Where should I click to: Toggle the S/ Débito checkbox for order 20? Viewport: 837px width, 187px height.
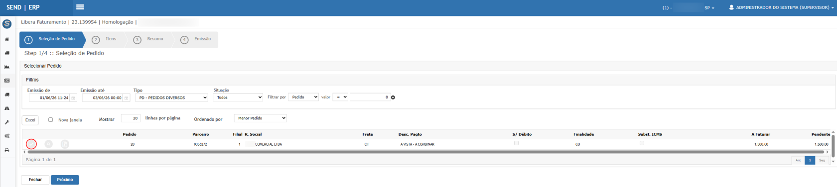click(x=516, y=143)
